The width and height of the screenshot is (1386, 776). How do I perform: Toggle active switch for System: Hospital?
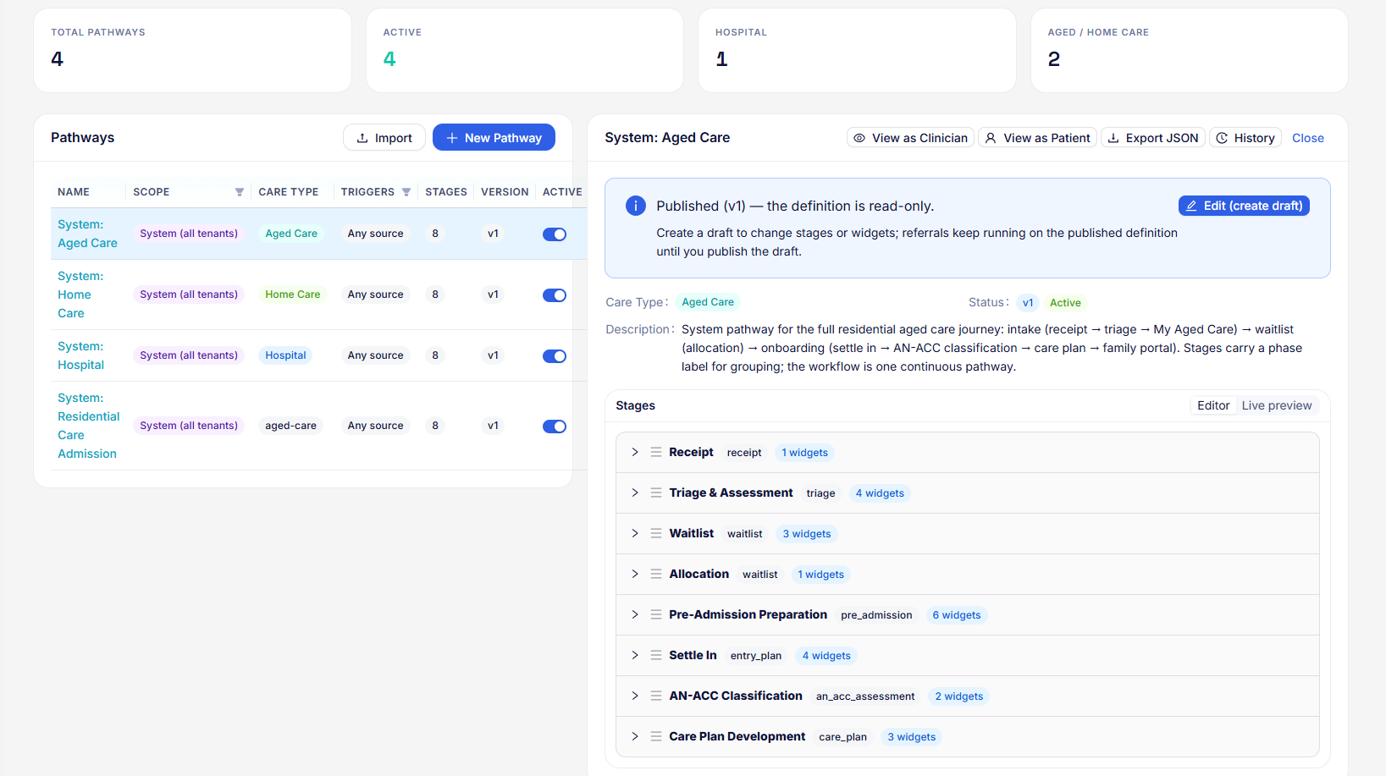(555, 356)
